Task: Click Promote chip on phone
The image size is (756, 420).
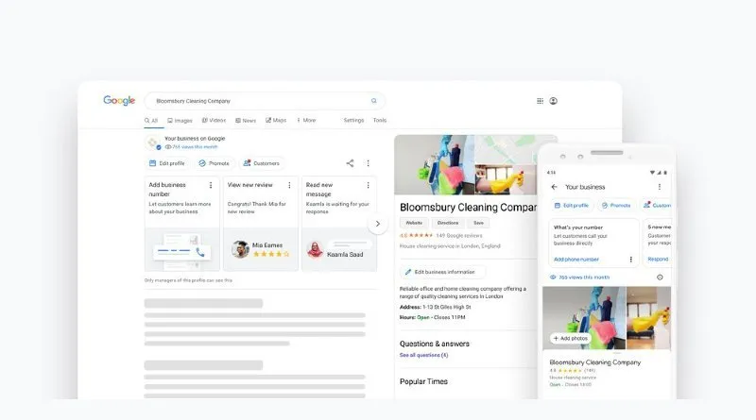Action: click(x=616, y=205)
